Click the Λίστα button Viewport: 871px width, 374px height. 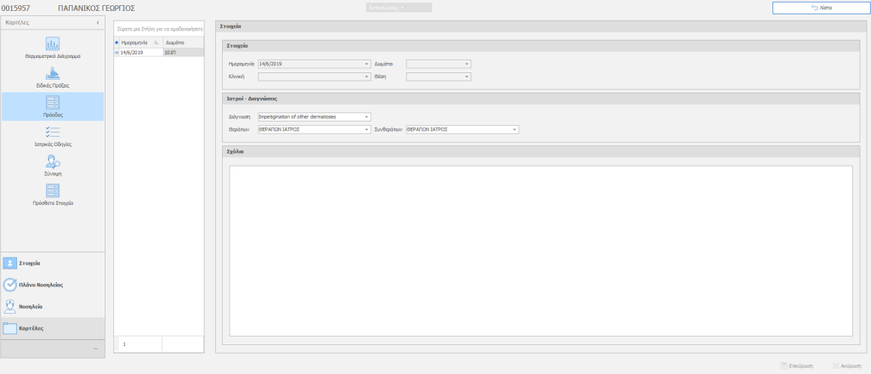click(x=820, y=8)
